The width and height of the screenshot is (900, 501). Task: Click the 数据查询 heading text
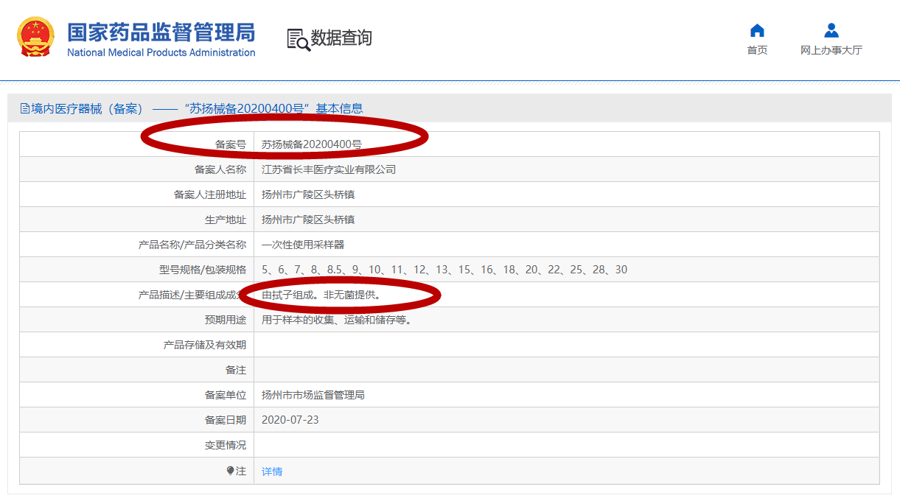pyautogui.click(x=341, y=38)
